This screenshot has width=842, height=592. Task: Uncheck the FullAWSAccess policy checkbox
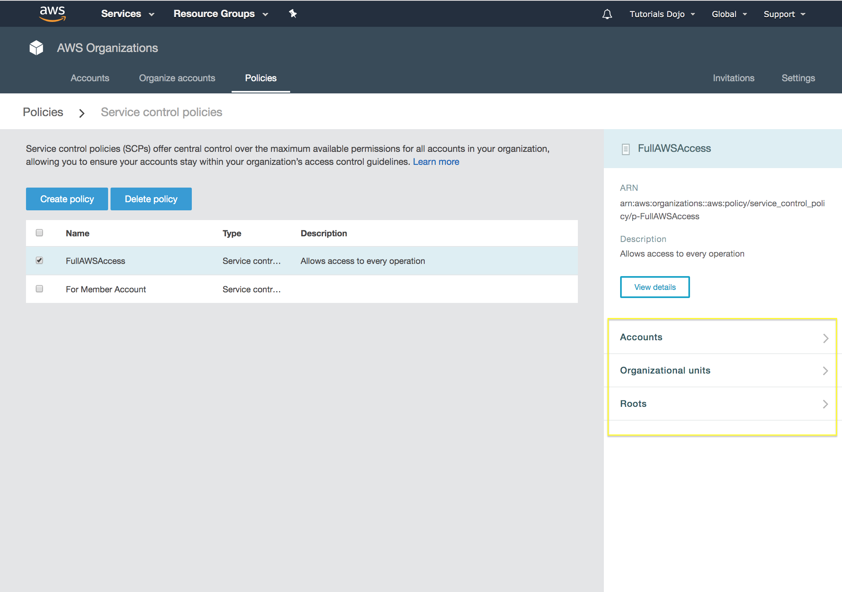tap(39, 260)
